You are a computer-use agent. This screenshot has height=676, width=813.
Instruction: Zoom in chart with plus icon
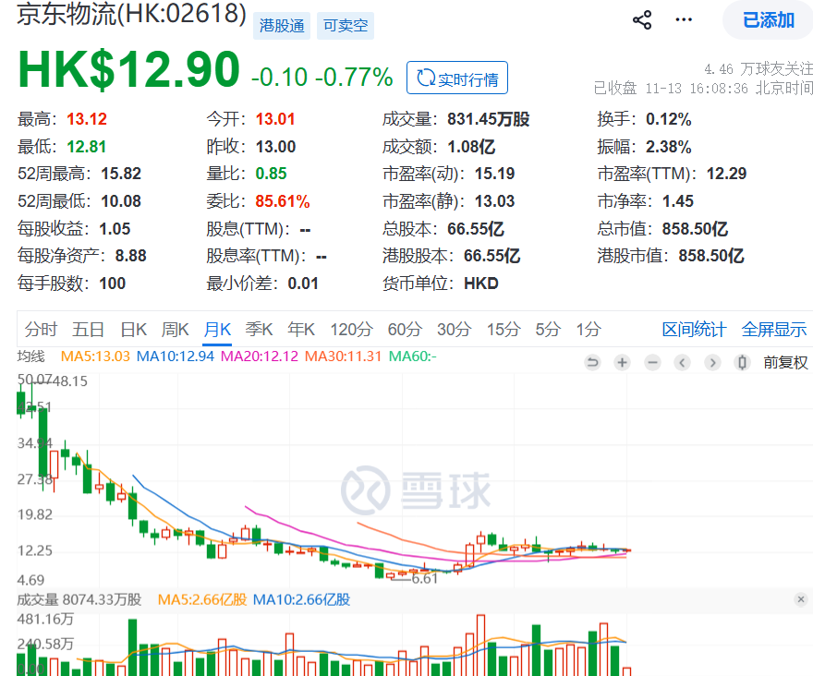point(622,362)
